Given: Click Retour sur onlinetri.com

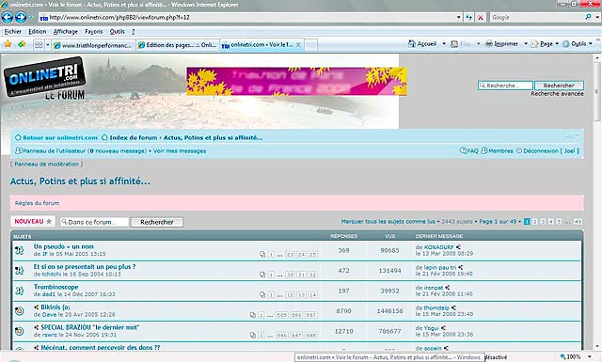Looking at the screenshot, I should [x=60, y=137].
